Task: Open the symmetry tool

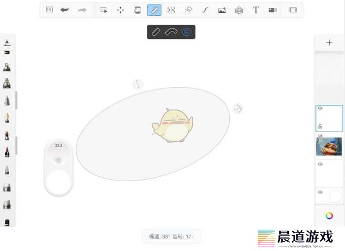Action: click(x=171, y=10)
